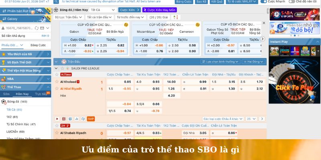The height and width of the screenshot is (160, 321).
Task: Click the search magnifier icon
Action: click(56, 2)
